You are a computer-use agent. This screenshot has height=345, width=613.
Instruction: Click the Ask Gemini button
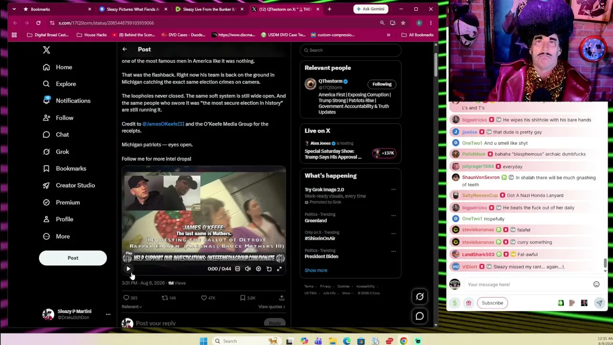(x=371, y=9)
